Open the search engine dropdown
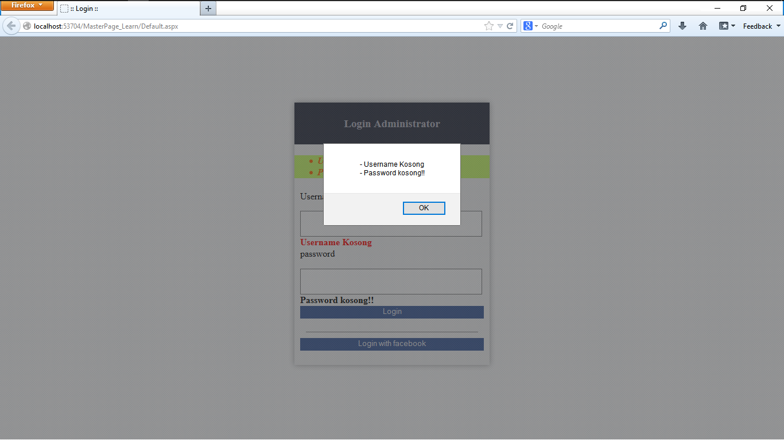This screenshot has height=440, width=784. (535, 25)
